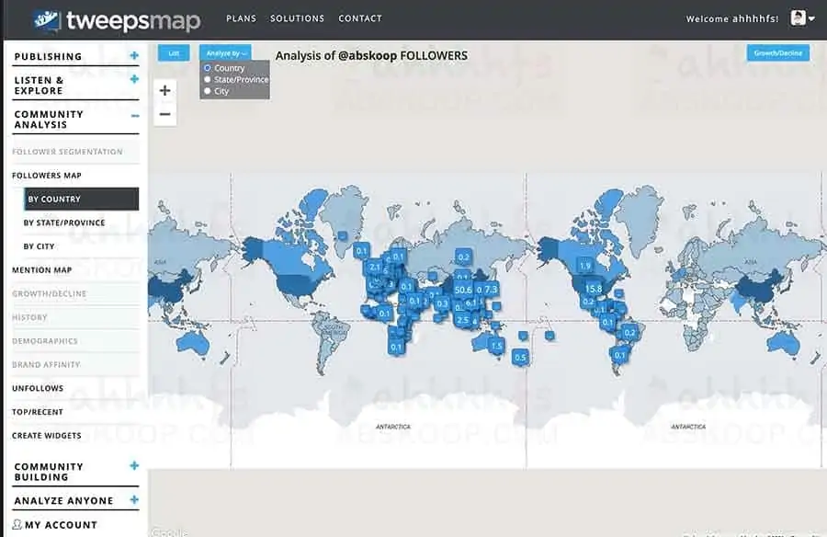Image resolution: width=827 pixels, height=537 pixels.
Task: Select the Country radio button
Action: [208, 68]
